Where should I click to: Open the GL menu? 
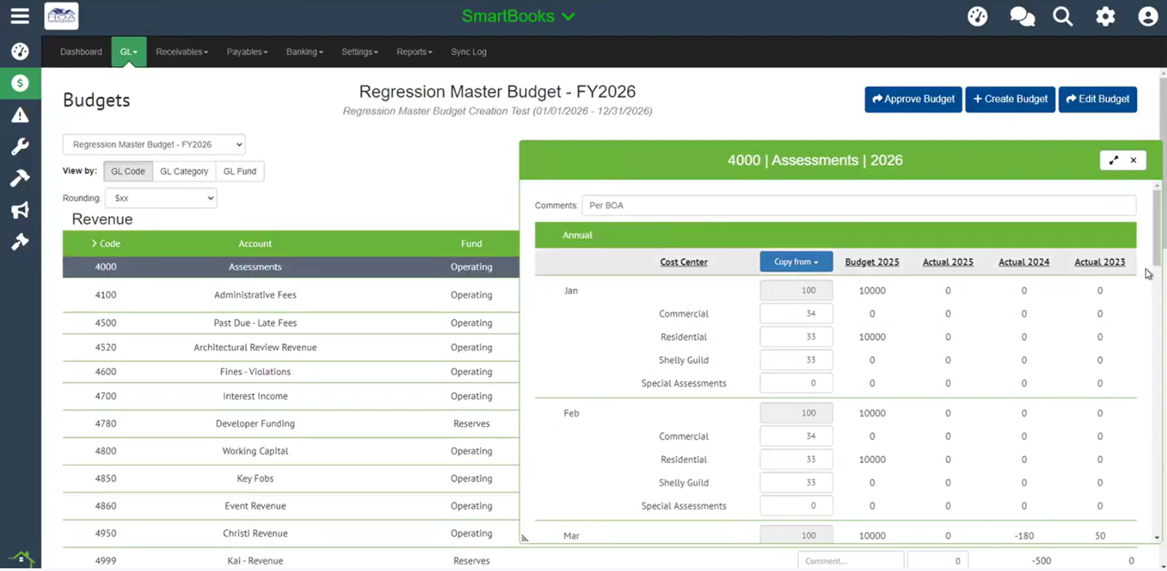click(x=129, y=51)
